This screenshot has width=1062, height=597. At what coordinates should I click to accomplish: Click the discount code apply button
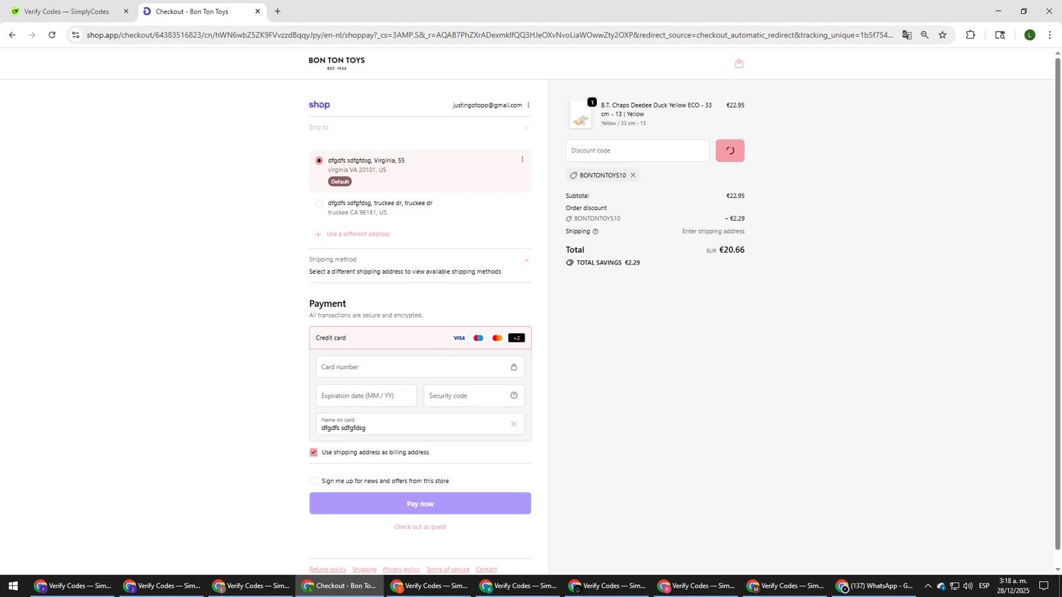pos(730,151)
